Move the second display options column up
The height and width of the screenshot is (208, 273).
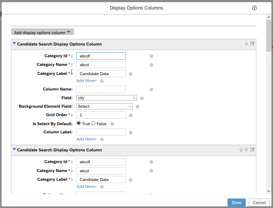pos(241,150)
